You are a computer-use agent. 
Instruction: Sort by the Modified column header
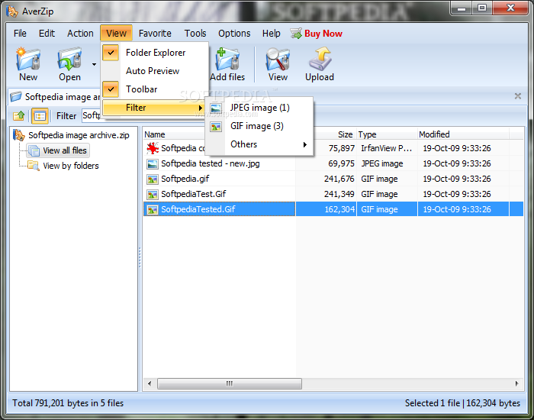pyautogui.click(x=463, y=134)
